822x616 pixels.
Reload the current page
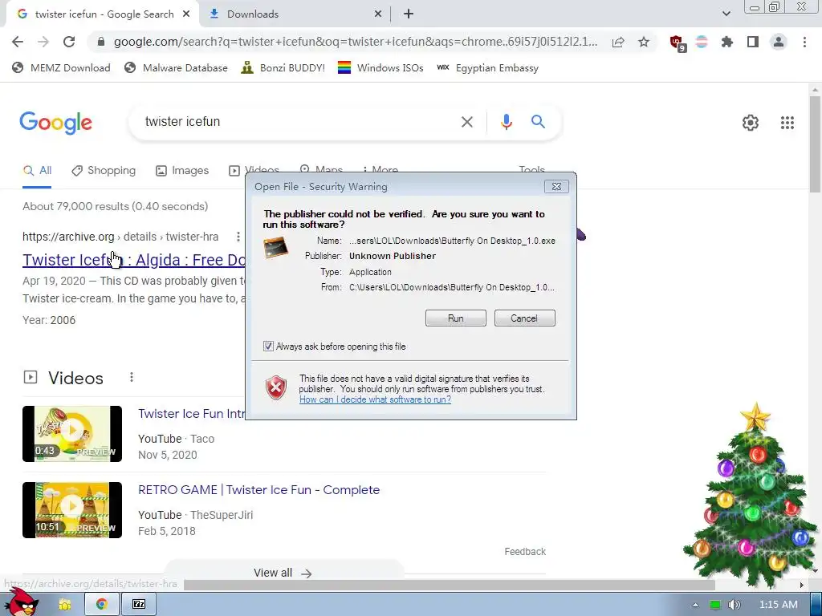click(69, 42)
